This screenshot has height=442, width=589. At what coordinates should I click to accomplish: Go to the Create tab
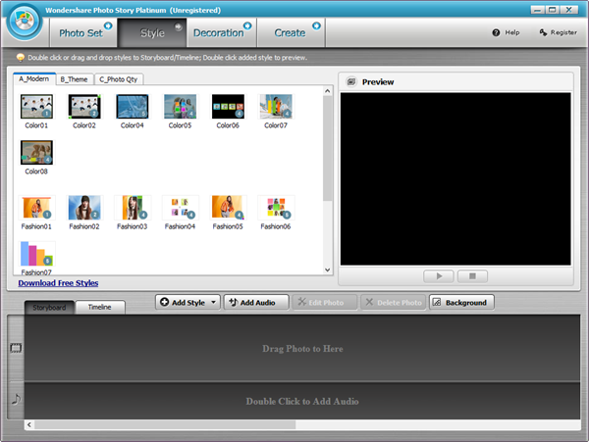coord(292,33)
